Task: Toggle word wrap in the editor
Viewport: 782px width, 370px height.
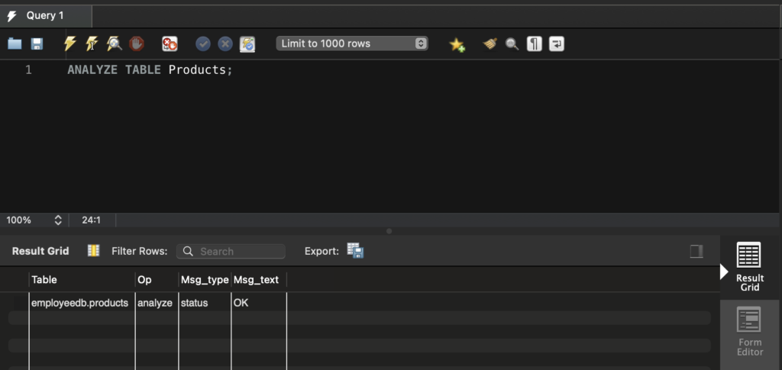Action: [557, 44]
